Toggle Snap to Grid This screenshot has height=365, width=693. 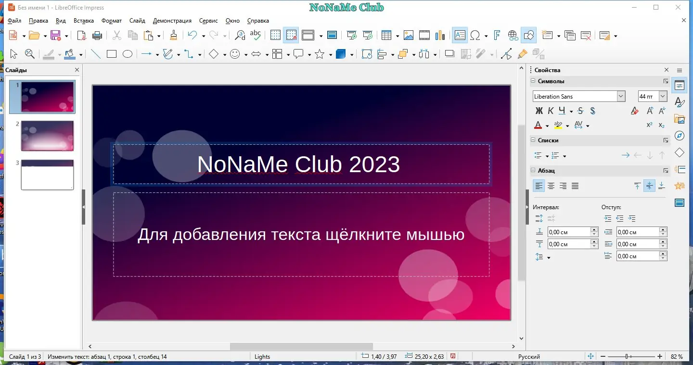pyautogui.click(x=291, y=35)
